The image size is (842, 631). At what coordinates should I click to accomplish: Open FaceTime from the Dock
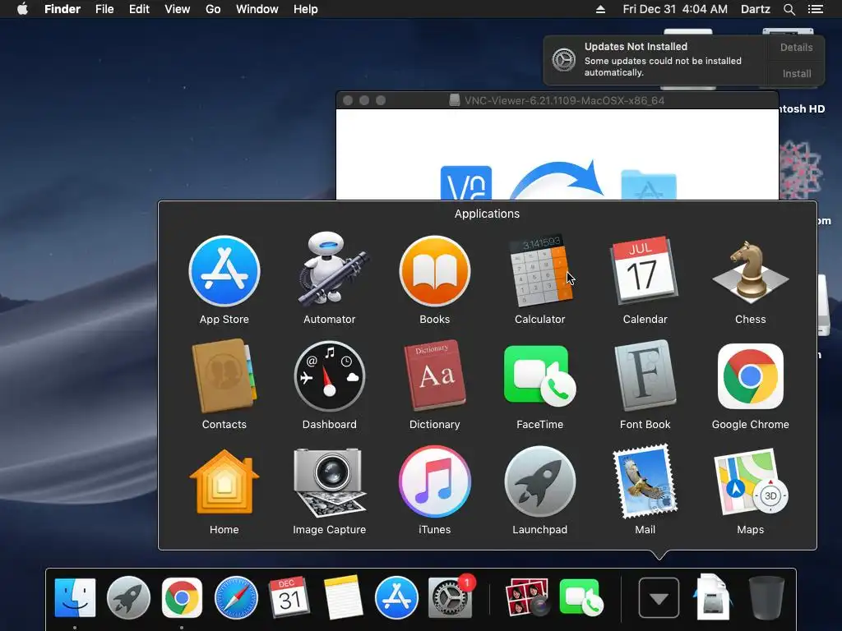[x=581, y=597]
